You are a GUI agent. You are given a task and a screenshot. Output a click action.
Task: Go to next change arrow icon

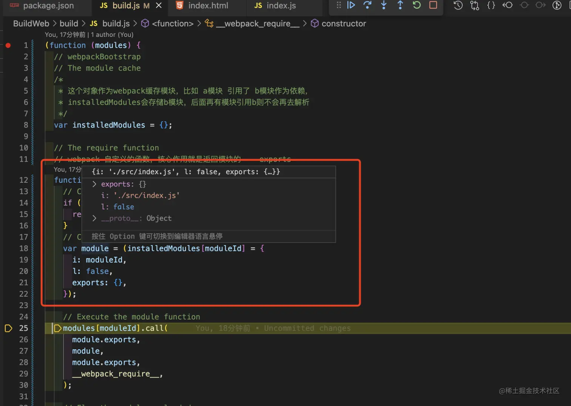point(540,5)
